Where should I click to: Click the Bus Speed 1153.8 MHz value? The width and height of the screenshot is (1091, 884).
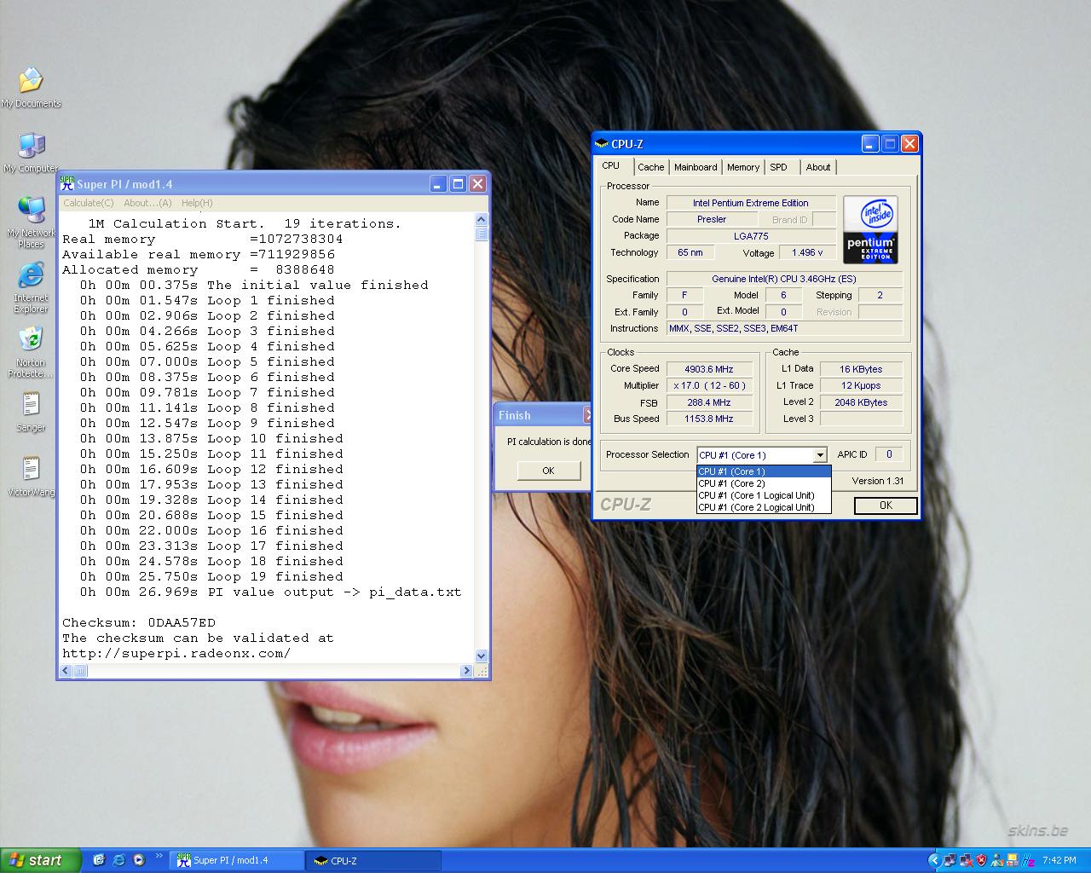[709, 419]
